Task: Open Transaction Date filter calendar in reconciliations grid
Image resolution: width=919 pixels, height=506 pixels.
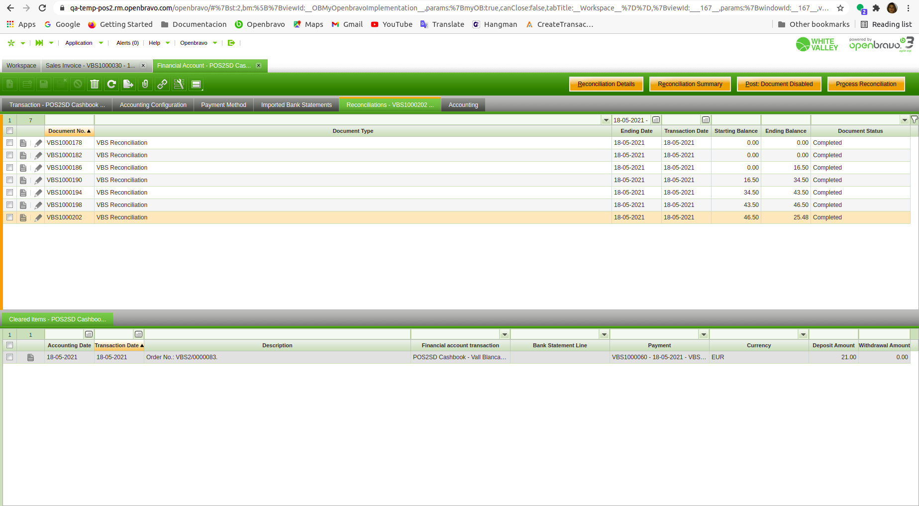Action: (x=706, y=120)
